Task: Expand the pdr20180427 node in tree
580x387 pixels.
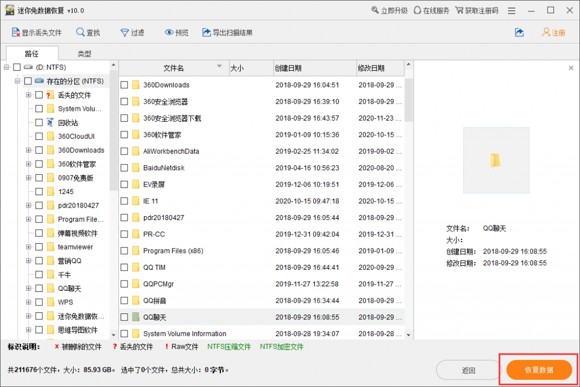Action: click(x=28, y=205)
